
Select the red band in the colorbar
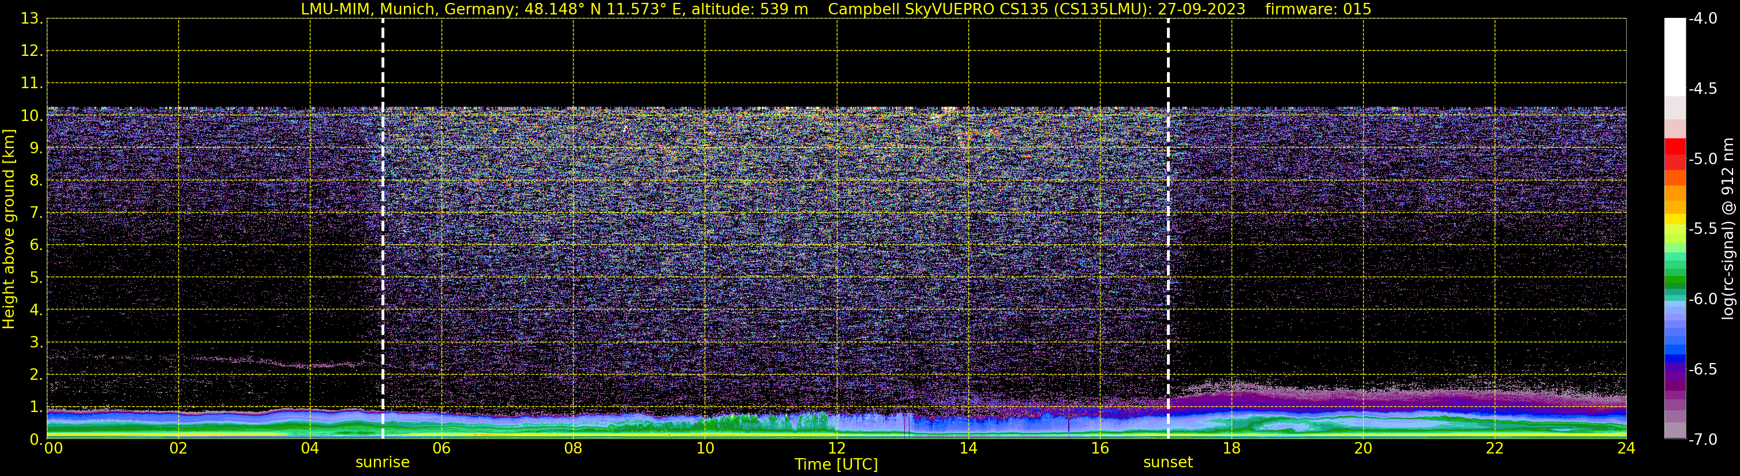coord(1675,153)
